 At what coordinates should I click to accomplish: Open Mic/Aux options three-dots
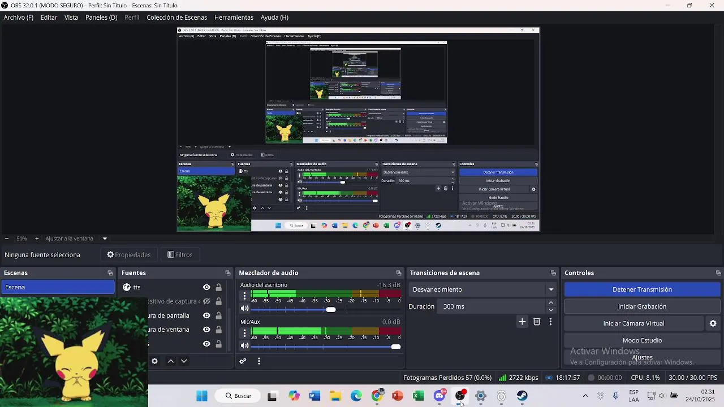point(244,333)
